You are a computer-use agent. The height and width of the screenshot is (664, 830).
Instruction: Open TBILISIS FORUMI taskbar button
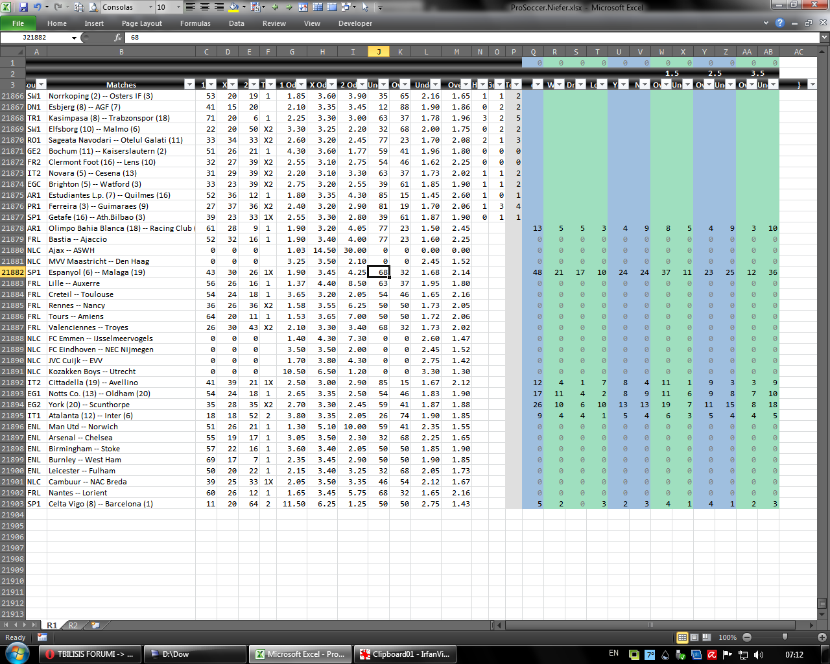click(89, 654)
